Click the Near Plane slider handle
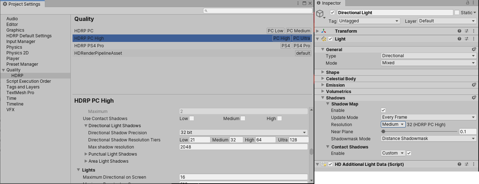479x184 pixels. pyautogui.click(x=383, y=132)
